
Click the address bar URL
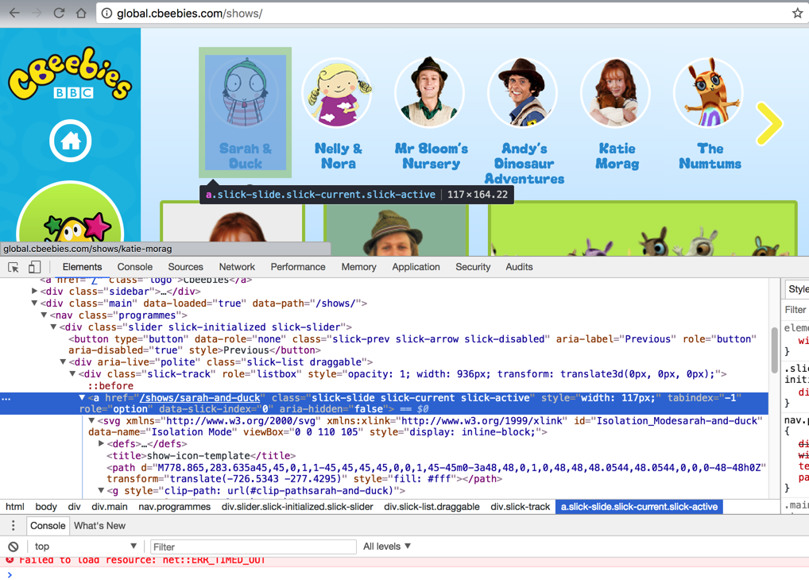coord(189,14)
